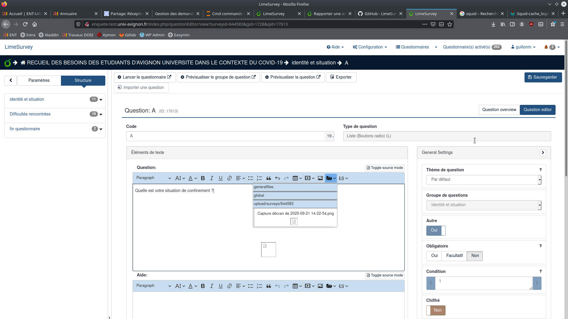Switch to the Paramètres tab
Screen dimensions: 568x319
pos(39,80)
